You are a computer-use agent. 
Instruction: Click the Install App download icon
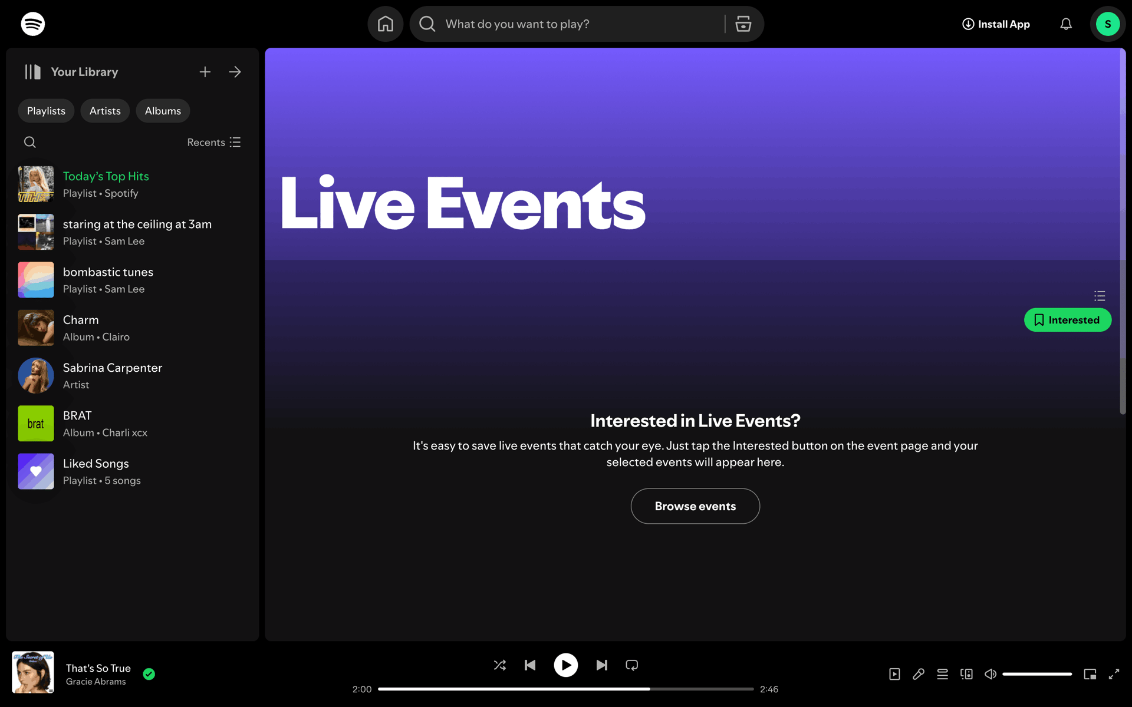968,24
